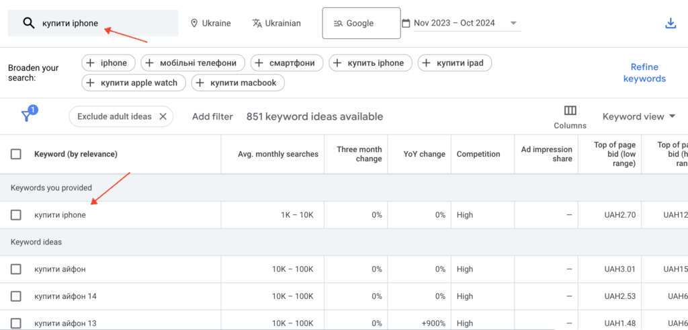This screenshot has height=330, width=688.
Task: Select the Google search network button
Action: click(x=361, y=24)
